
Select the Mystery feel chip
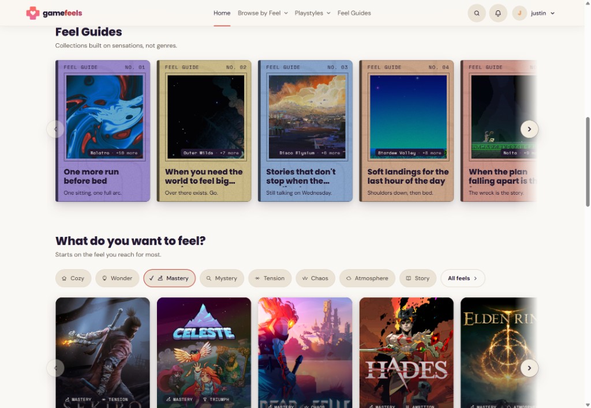tap(222, 278)
